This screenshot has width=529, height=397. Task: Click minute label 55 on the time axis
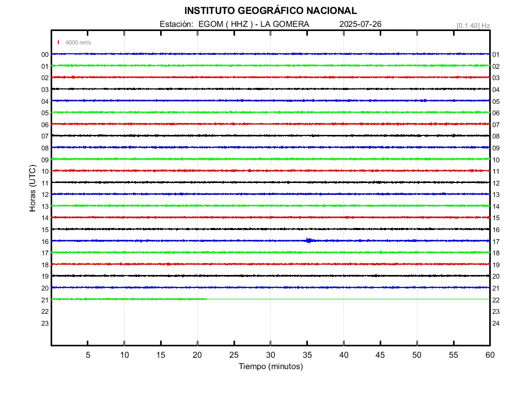point(454,355)
